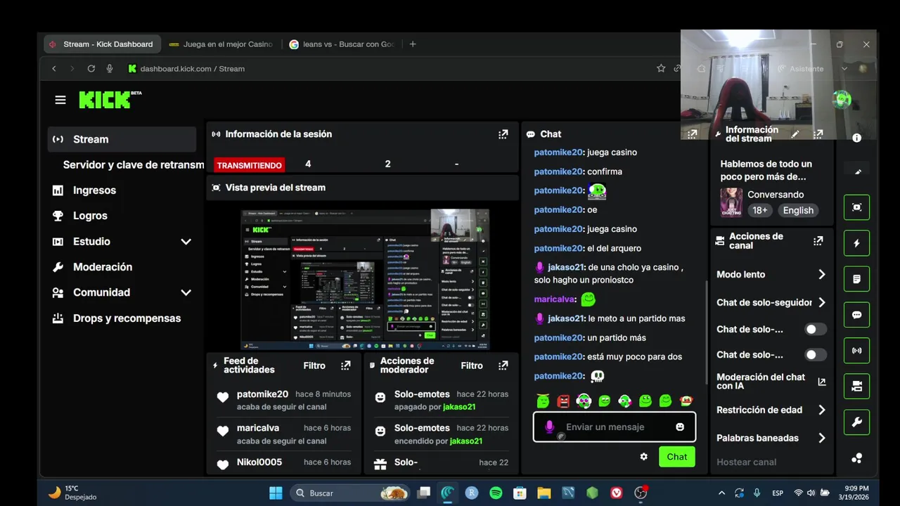Click the Buscar taskbar search box
The image size is (900, 506).
pyautogui.click(x=350, y=493)
